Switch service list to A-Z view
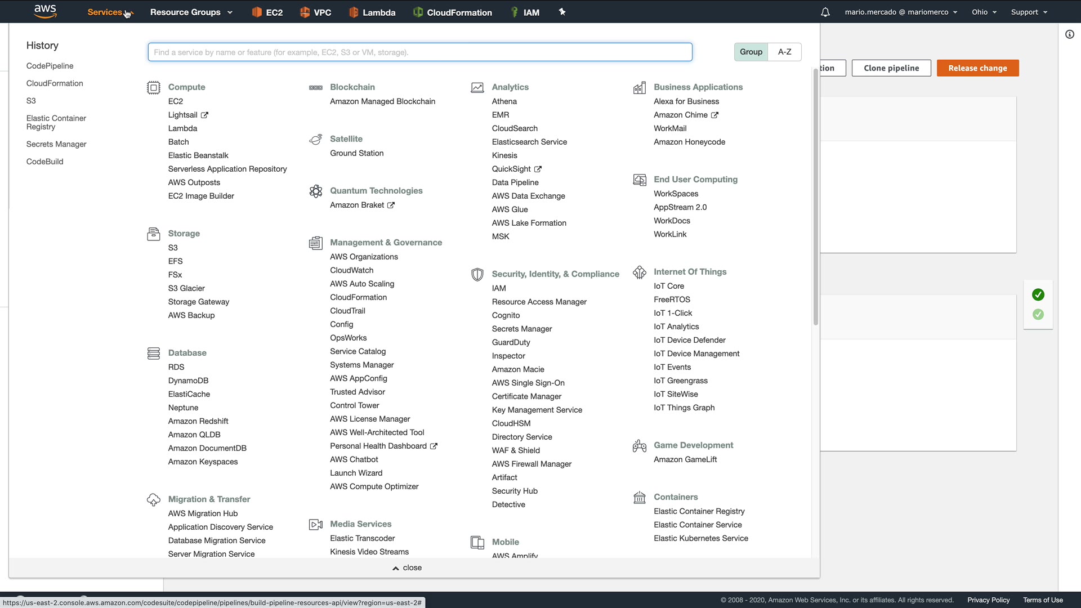Image resolution: width=1081 pixels, height=608 pixels. pyautogui.click(x=784, y=52)
